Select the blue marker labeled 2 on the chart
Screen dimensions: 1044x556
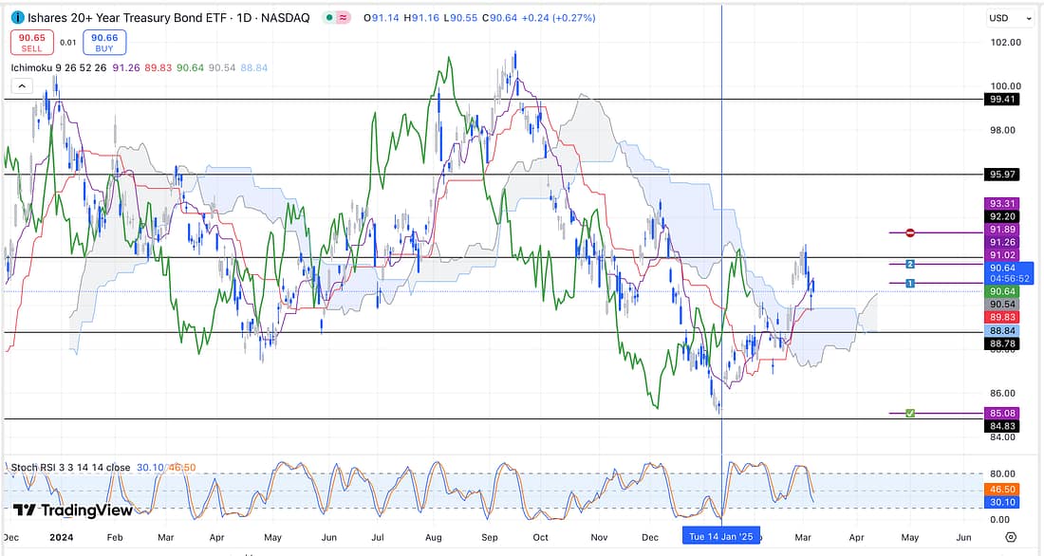909,264
